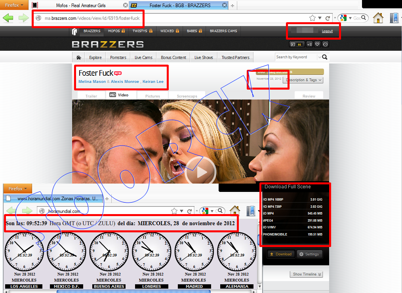Click the site search magnifier icon
Viewport: 402px width, 293px height.
click(x=325, y=57)
